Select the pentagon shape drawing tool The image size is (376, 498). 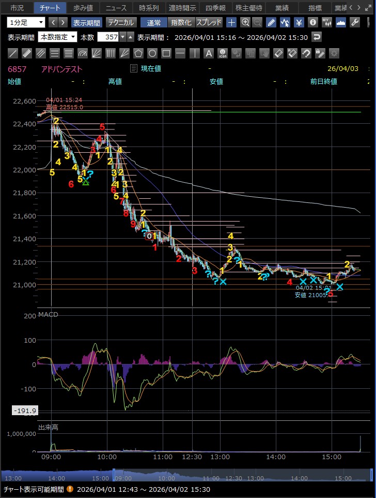(x=138, y=53)
